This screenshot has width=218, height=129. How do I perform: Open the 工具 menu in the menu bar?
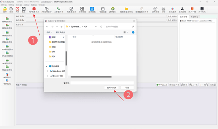tap(26, 5)
